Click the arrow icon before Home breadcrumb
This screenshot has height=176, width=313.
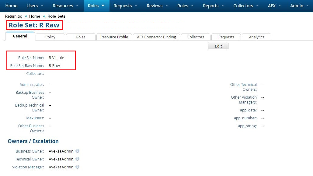(26, 16)
